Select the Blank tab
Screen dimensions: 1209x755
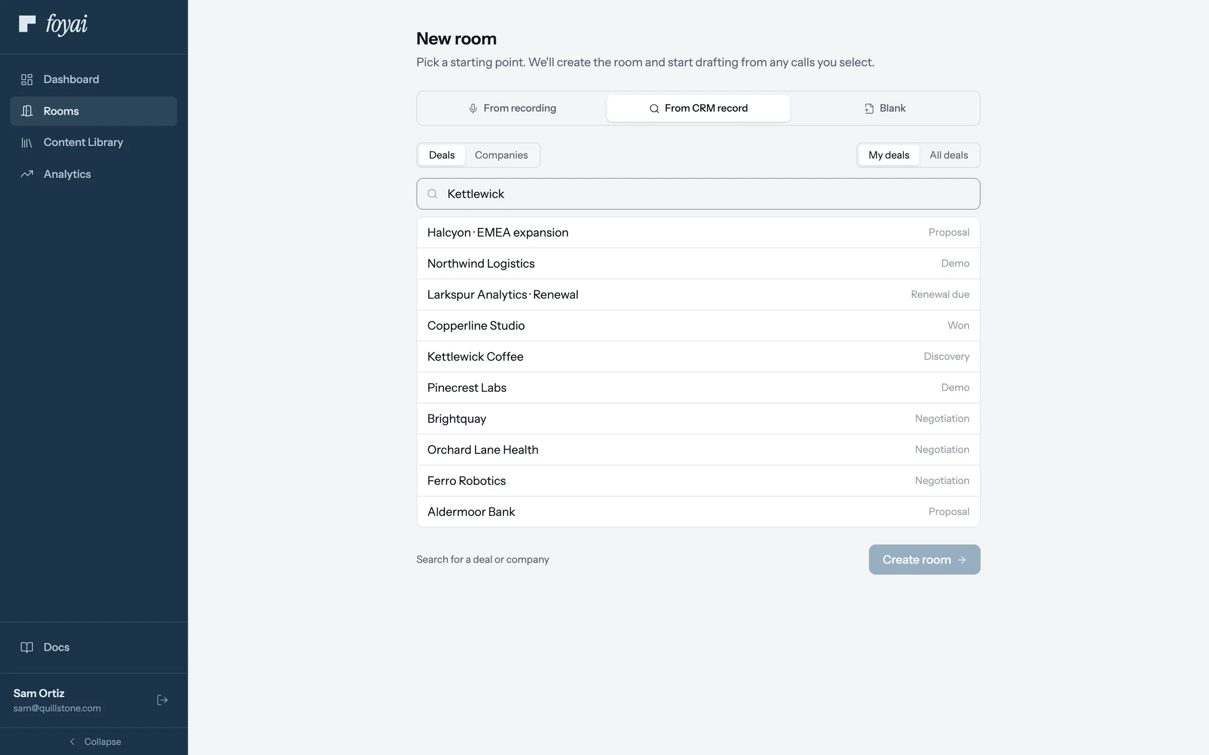tap(885, 108)
